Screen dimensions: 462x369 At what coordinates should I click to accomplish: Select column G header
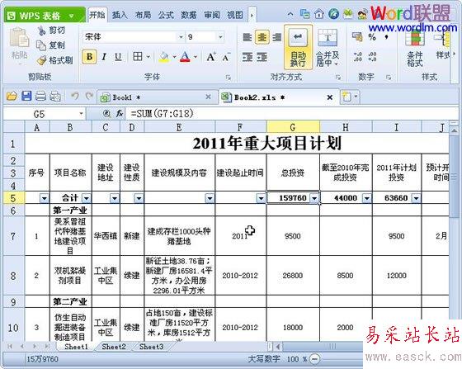293,127
